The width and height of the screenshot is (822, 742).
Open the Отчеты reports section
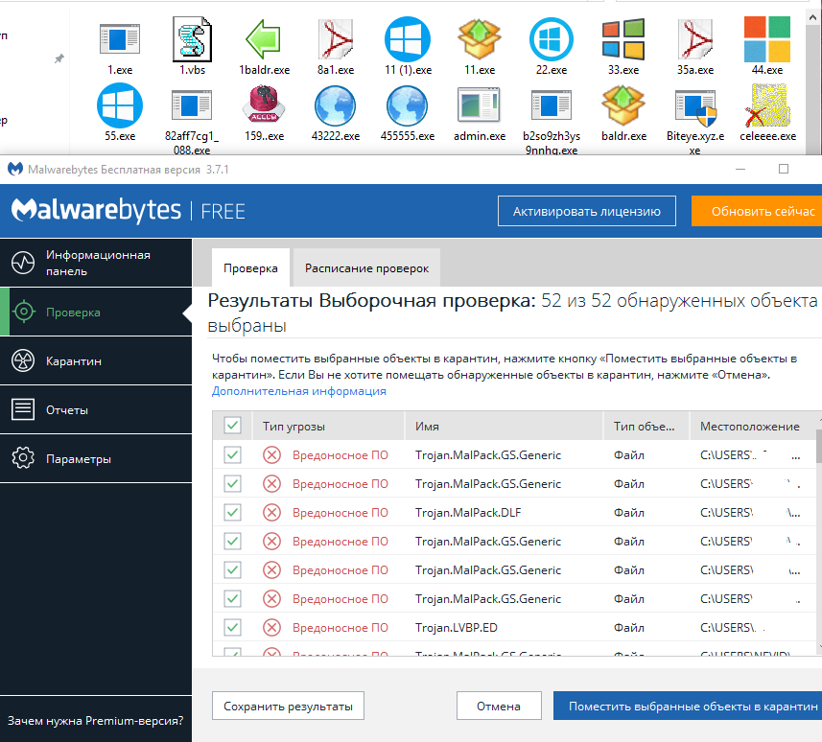coord(96,409)
